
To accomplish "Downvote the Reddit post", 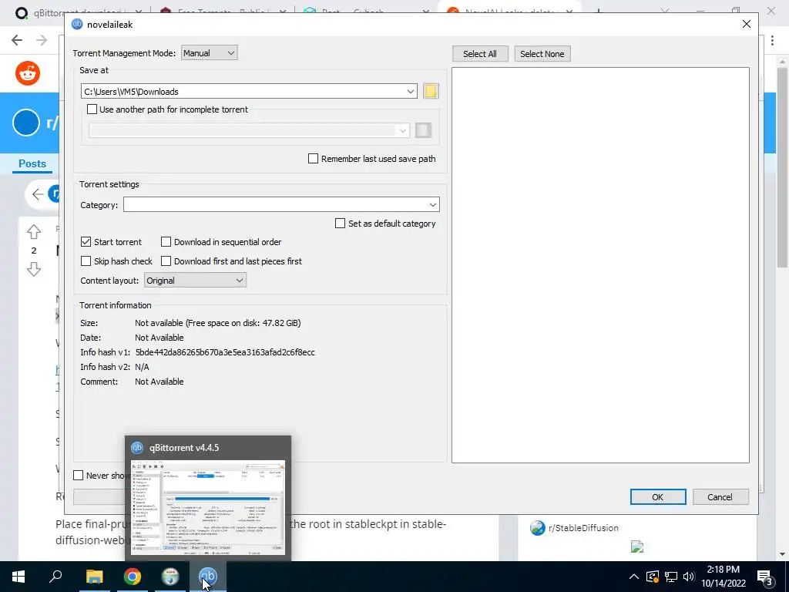I will tap(34, 269).
